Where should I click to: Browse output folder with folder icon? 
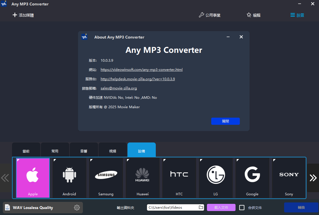click(201, 207)
